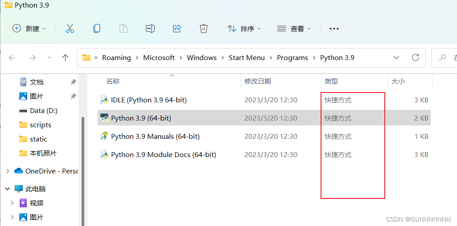Screen dimensions: 457x226
Task: Click the 2 KB size of Python 3.9 (64-bit)
Action: point(421,118)
